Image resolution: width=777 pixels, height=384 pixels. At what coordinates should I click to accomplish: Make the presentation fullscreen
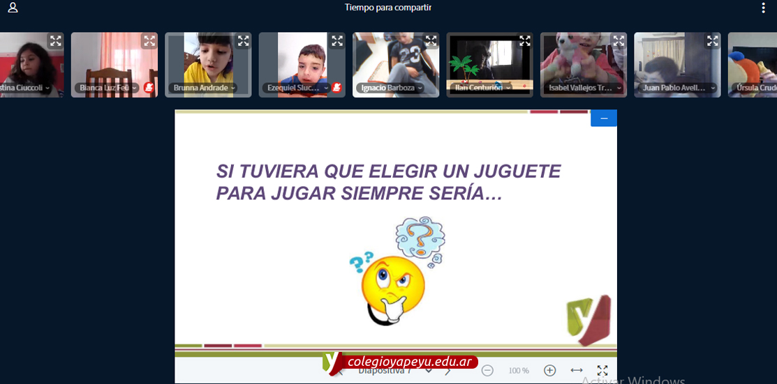602,371
